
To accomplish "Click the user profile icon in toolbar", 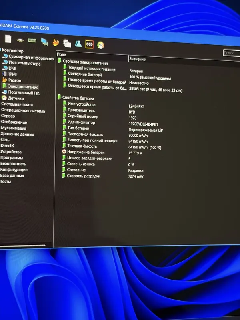I will (78, 44).
